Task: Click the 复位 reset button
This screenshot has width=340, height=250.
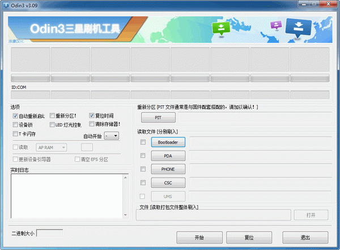Action: click(x=249, y=238)
